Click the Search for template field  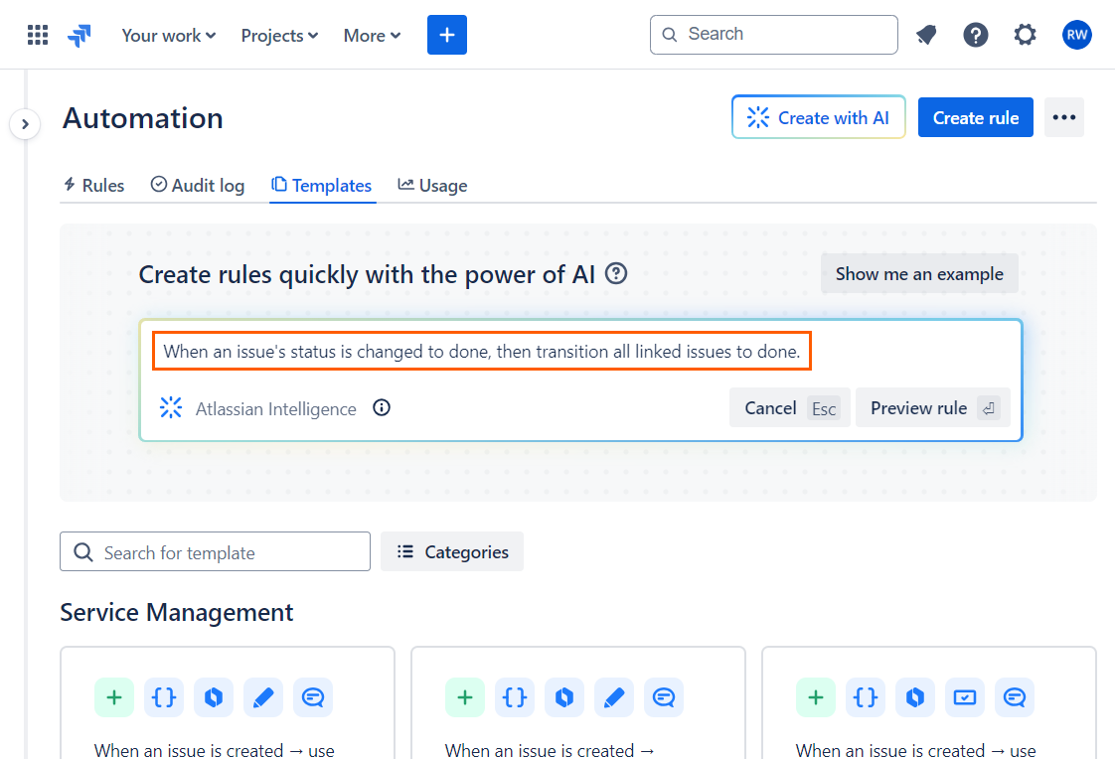(214, 551)
